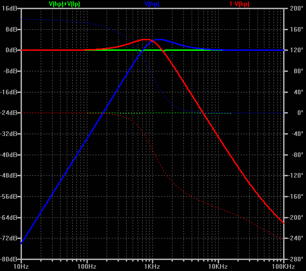Click the -48dB magnitude axis label
This screenshot has height=271, width=306.
(9, 175)
